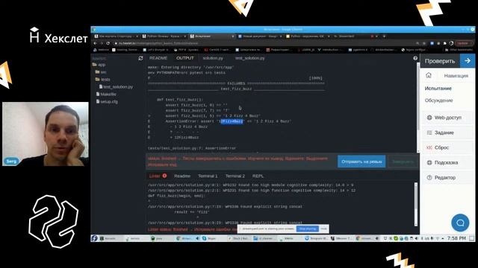Open the Terminal 2 tab
Viewport: 478px width, 268px height.
235,176
